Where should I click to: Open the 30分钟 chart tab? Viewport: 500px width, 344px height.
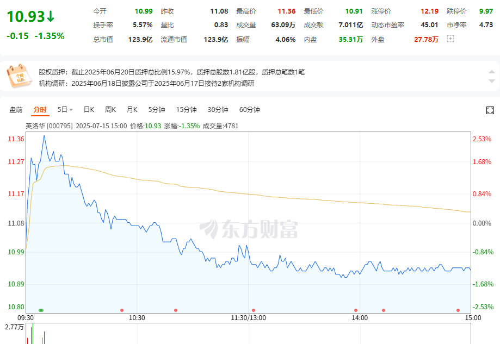(218, 110)
